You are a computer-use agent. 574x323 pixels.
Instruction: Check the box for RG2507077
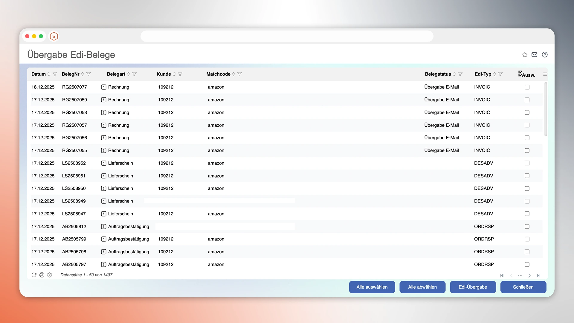tap(527, 87)
